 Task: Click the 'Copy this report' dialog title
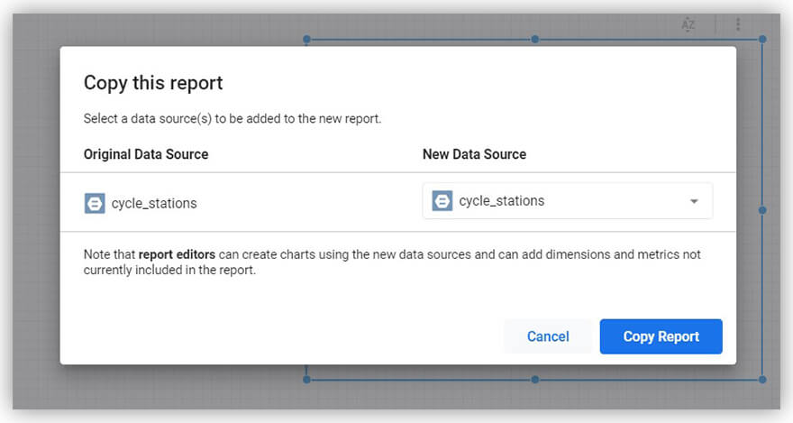(x=153, y=83)
